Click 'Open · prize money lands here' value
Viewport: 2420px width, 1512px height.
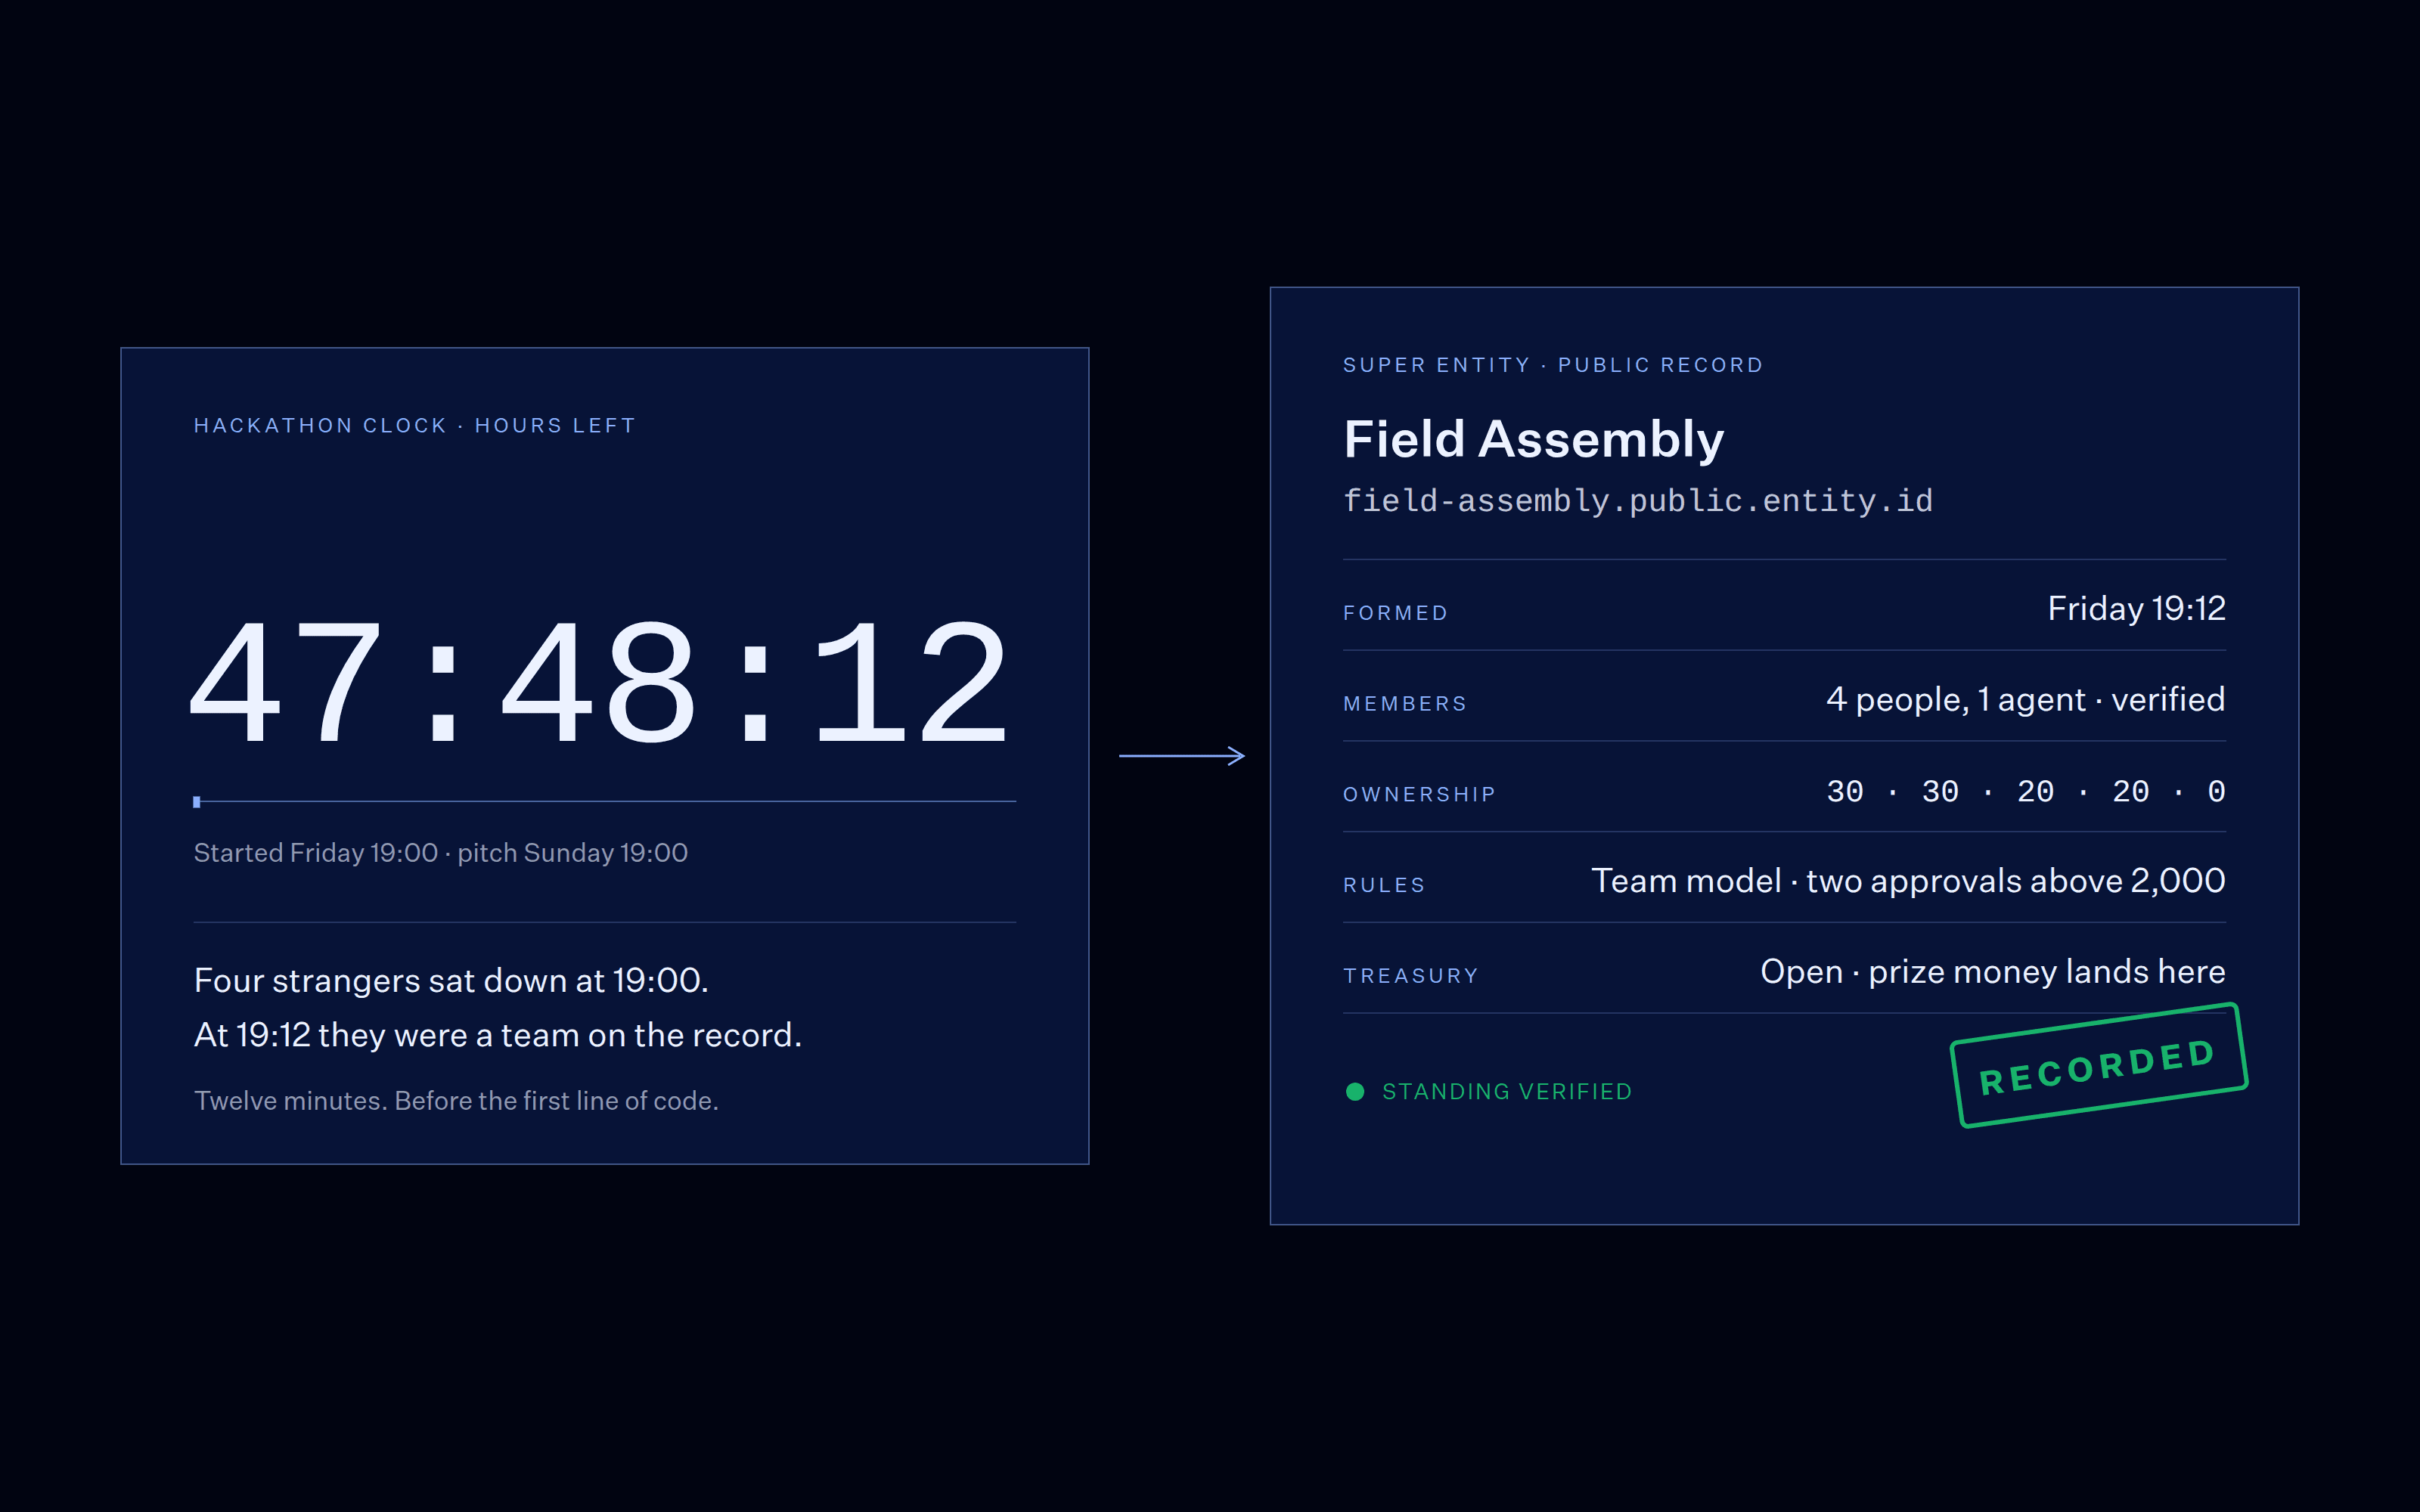pyautogui.click(x=1992, y=972)
